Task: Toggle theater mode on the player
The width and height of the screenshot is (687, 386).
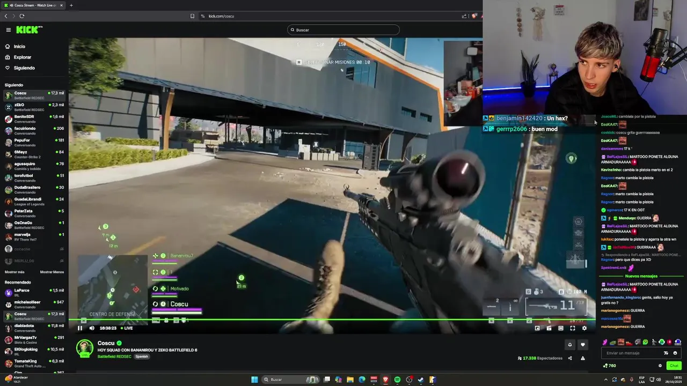Action: [x=561, y=328]
